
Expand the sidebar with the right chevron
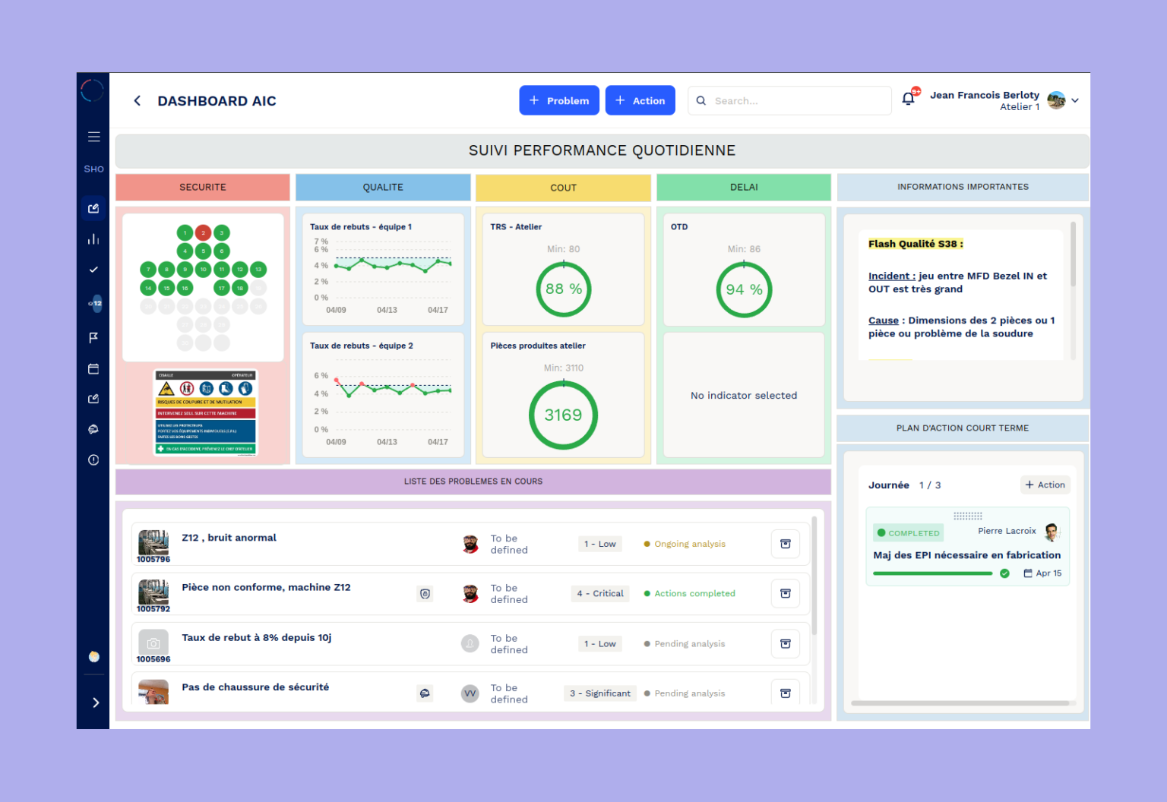(95, 703)
